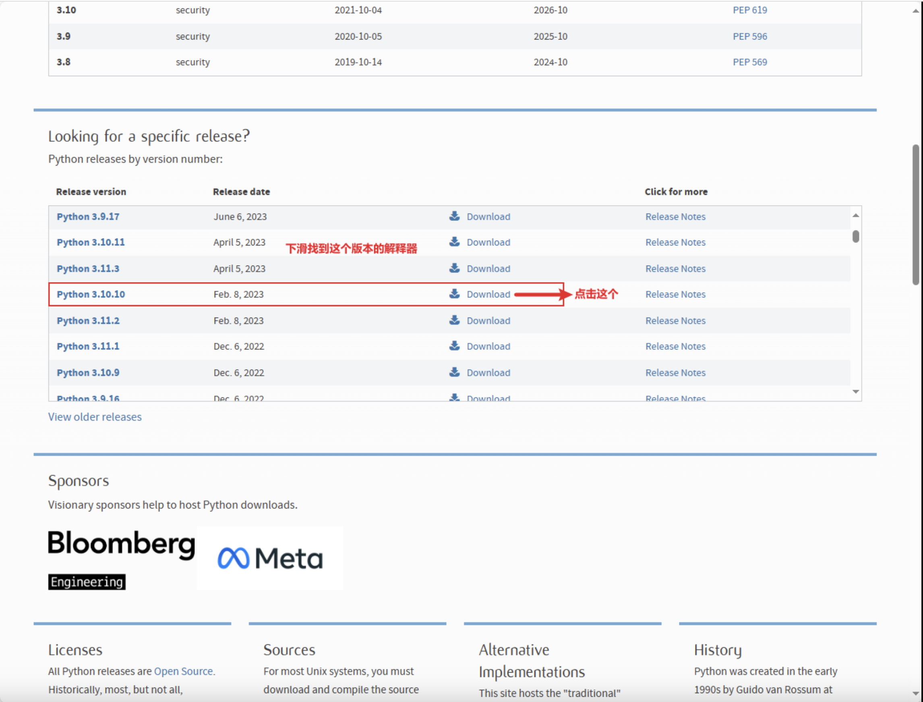Click download icon for Python 3.11.2
The width and height of the screenshot is (923, 702).
point(454,320)
